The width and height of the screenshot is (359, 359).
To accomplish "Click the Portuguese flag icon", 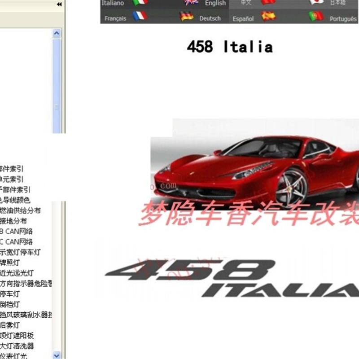I will [316, 16].
